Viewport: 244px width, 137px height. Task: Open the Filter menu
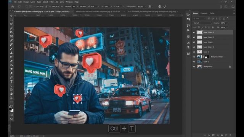51,2
